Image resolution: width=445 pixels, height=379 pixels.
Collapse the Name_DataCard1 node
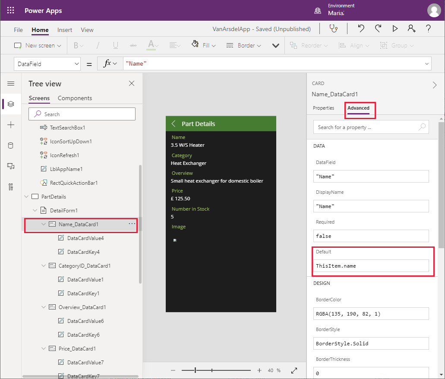[44, 224]
